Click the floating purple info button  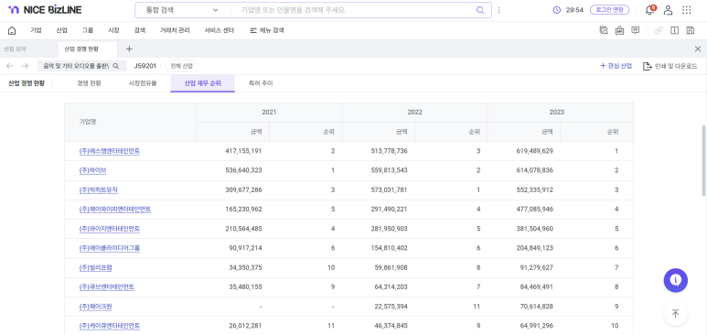(x=675, y=280)
